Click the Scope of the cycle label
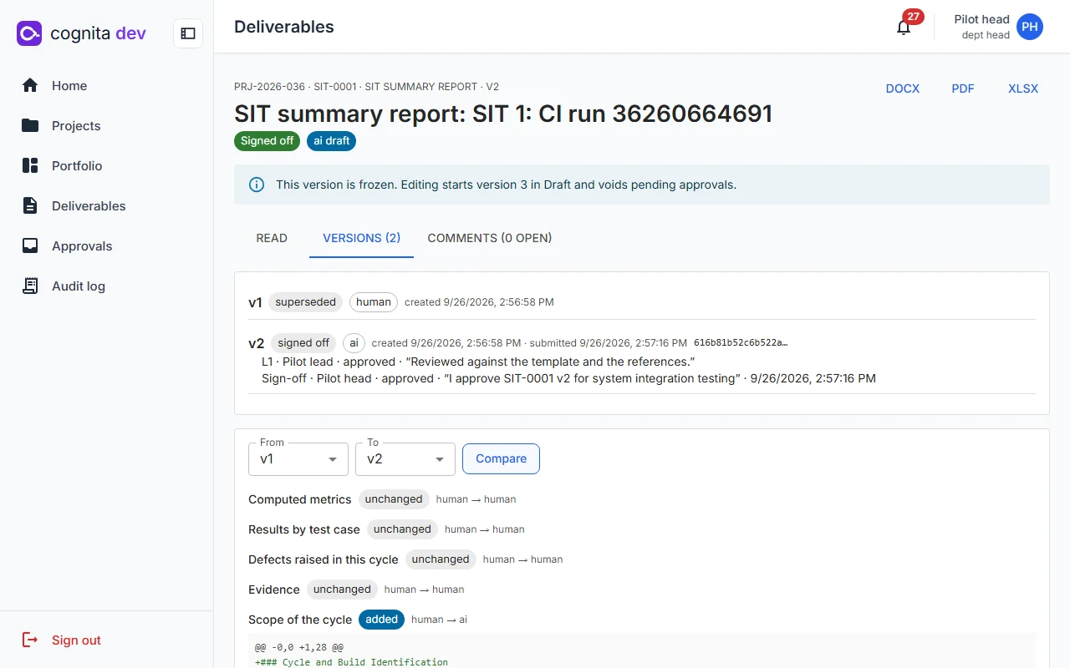 click(300, 620)
